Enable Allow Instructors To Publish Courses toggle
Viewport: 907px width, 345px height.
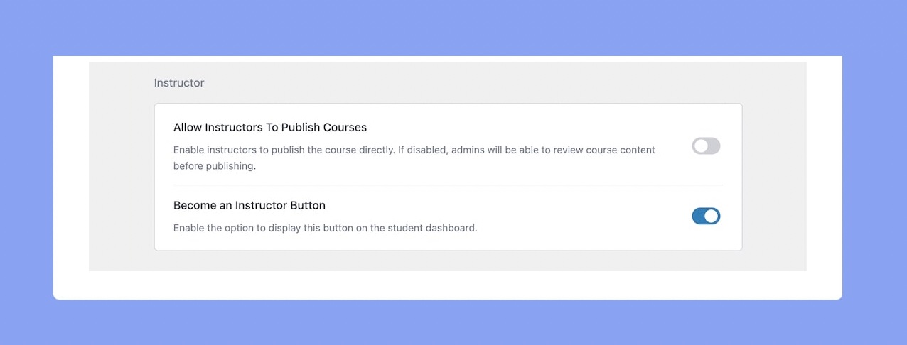tap(706, 146)
